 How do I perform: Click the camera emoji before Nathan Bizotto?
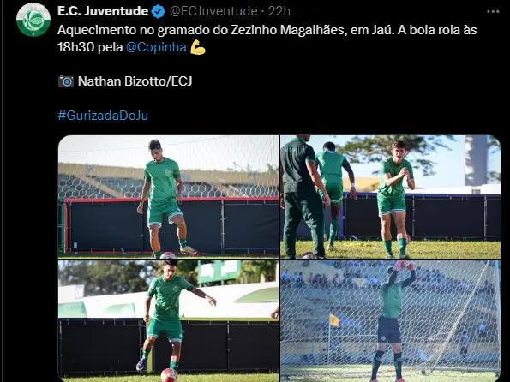pyautogui.click(x=66, y=81)
